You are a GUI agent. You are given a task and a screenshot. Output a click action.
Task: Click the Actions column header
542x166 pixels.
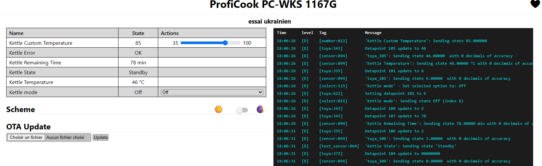170,33
